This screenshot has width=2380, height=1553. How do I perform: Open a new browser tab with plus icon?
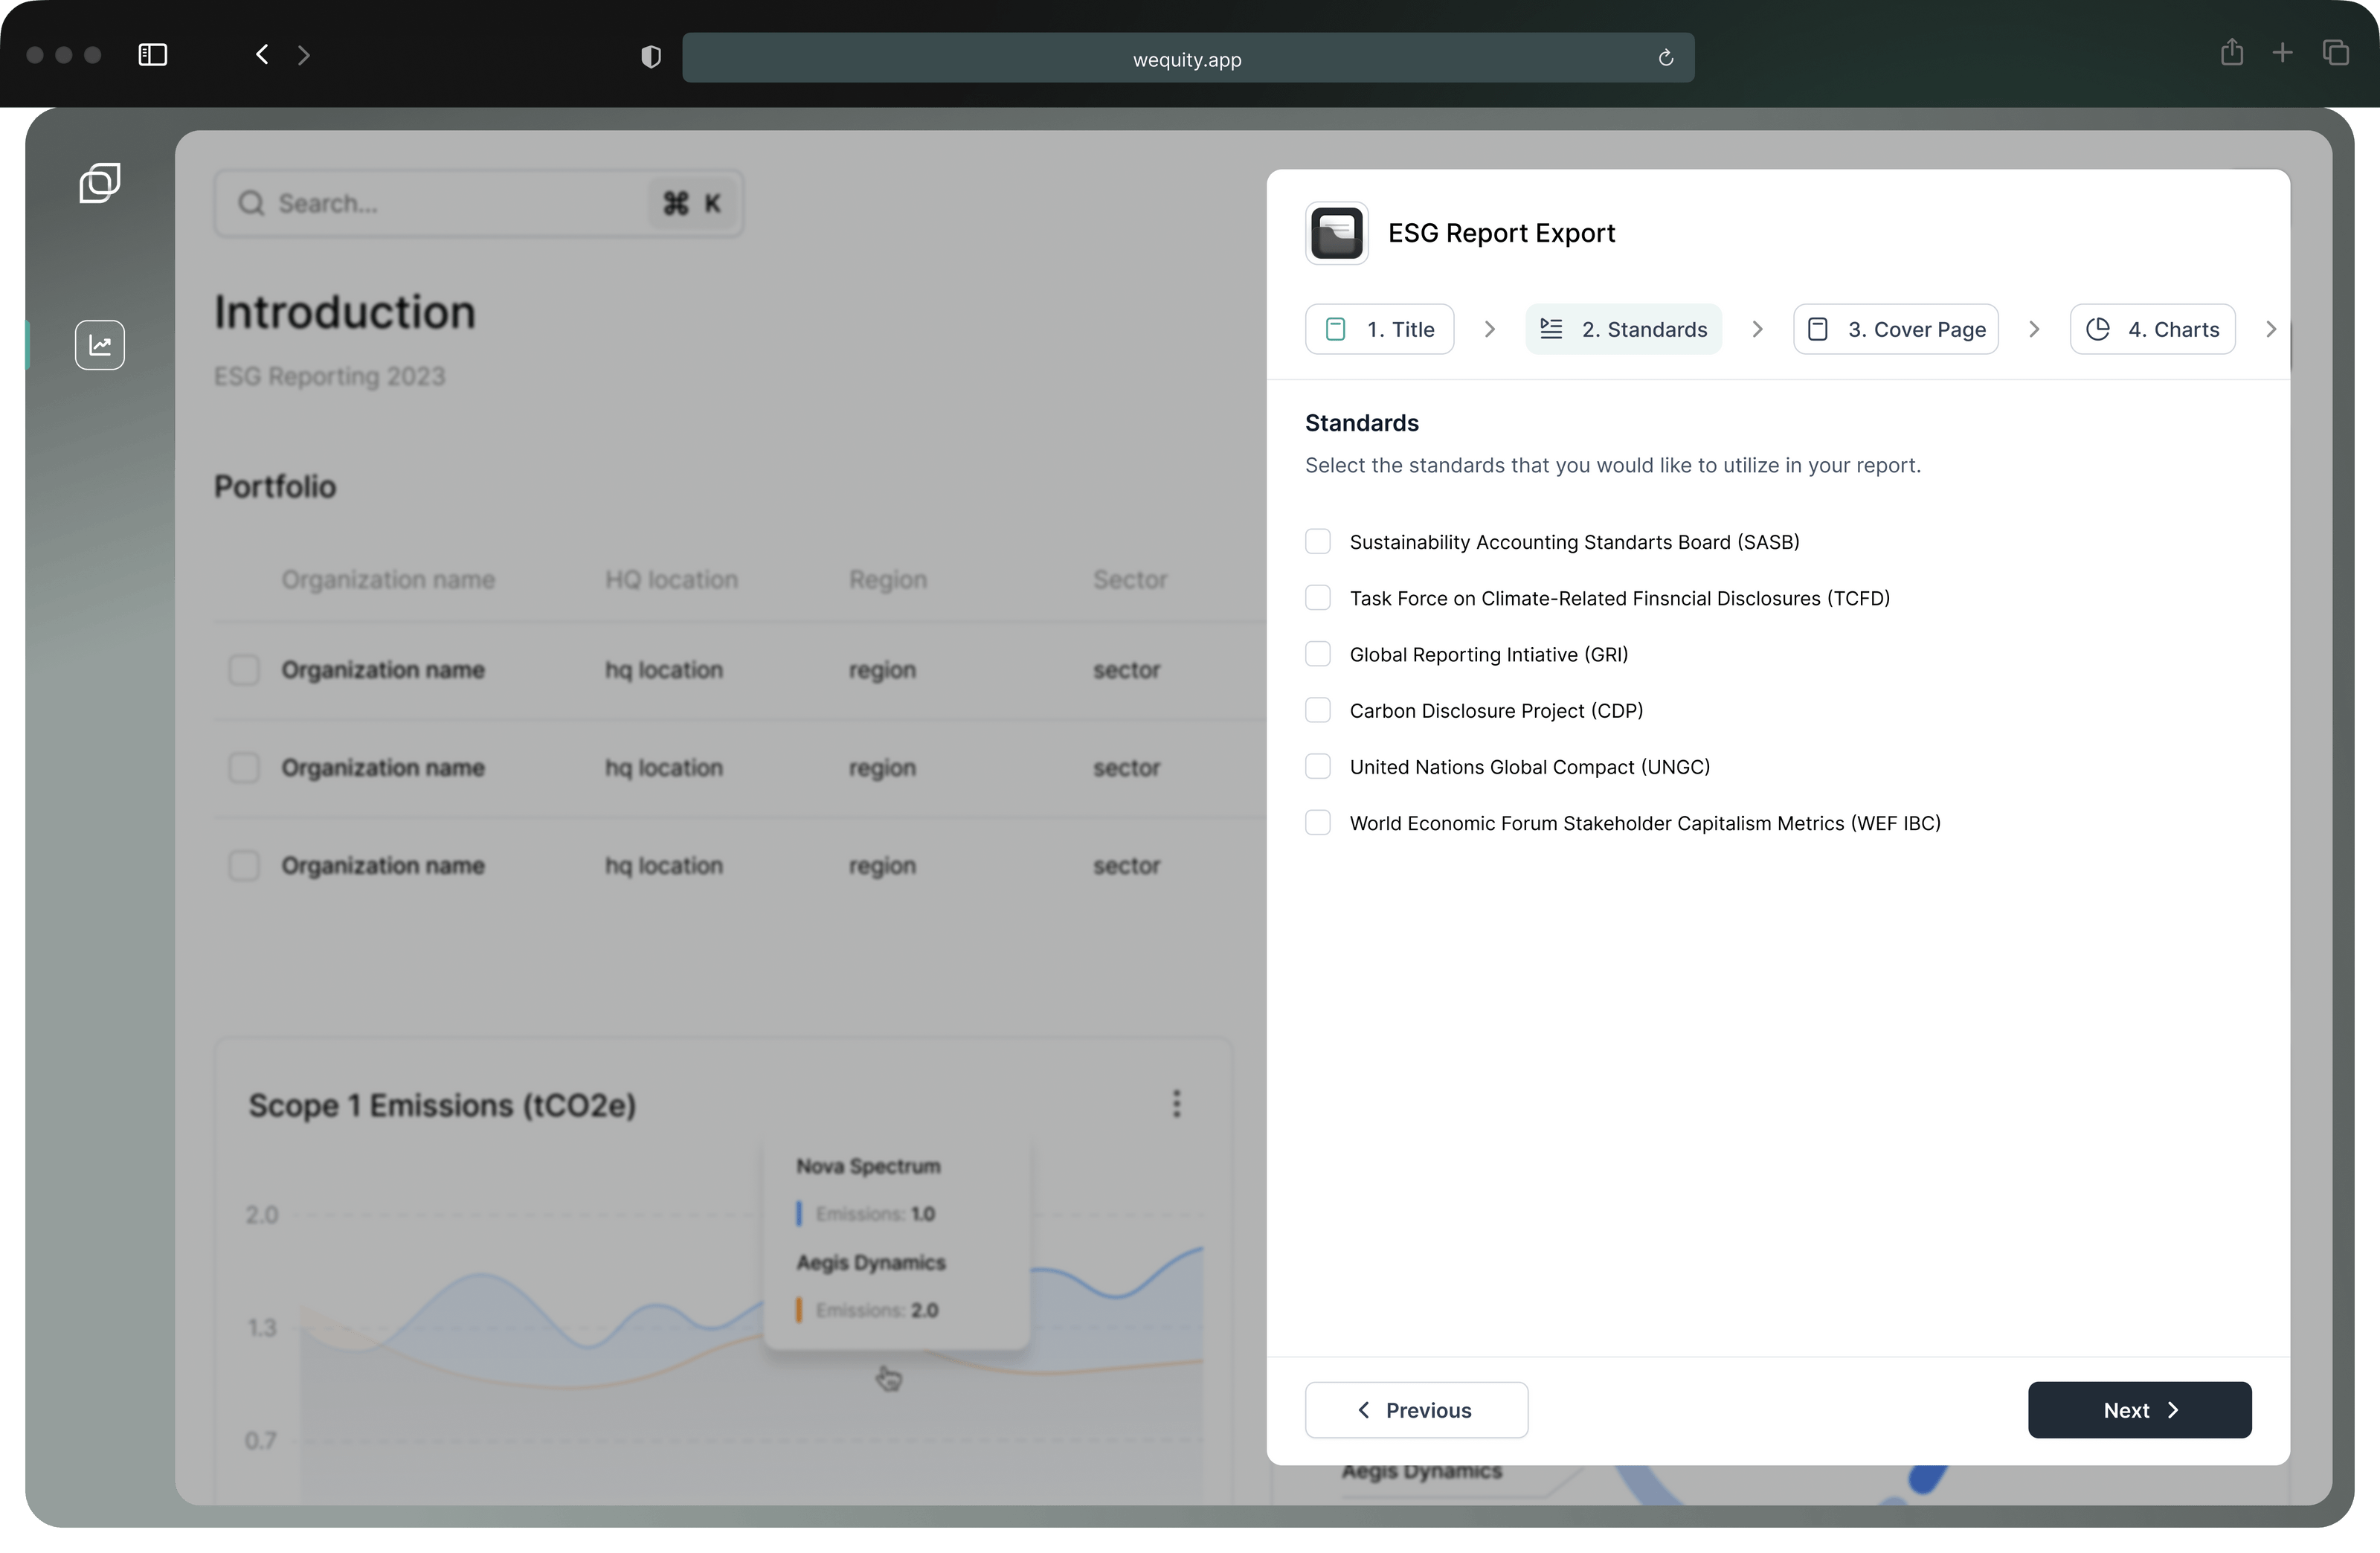coord(2282,52)
